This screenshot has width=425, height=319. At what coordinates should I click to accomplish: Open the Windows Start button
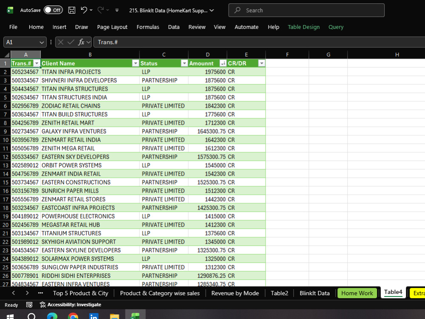pyautogui.click(x=10, y=316)
